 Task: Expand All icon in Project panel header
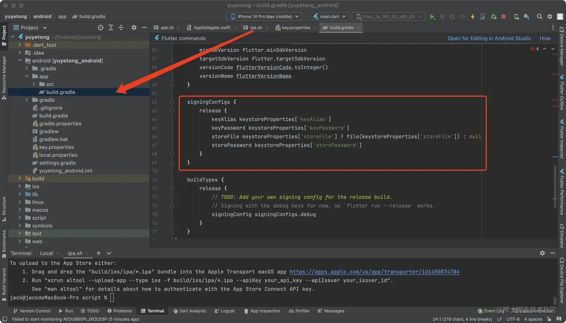(111, 28)
